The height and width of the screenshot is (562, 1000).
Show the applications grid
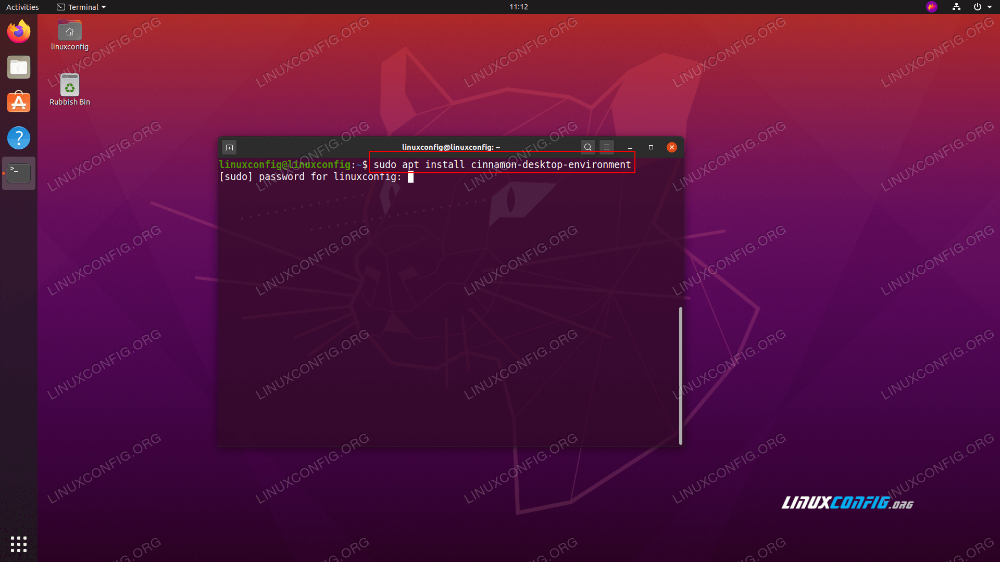(x=19, y=544)
